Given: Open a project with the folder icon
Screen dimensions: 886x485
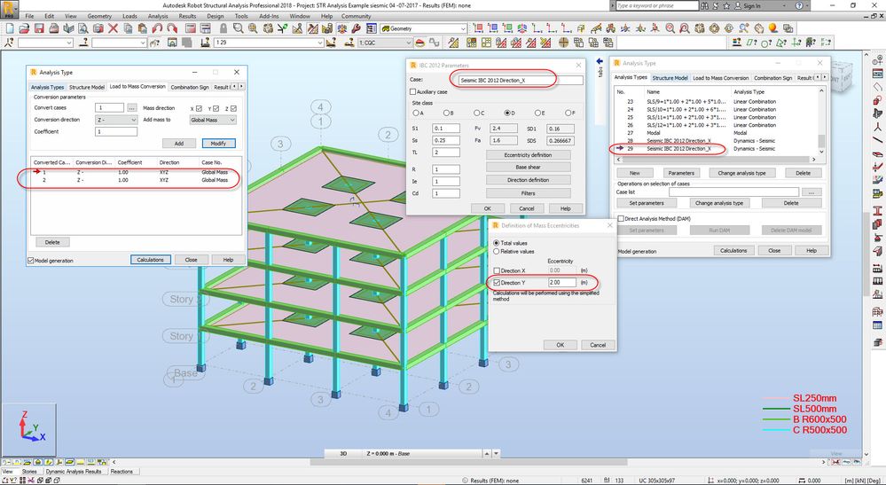Looking at the screenshot, I should [x=24, y=28].
